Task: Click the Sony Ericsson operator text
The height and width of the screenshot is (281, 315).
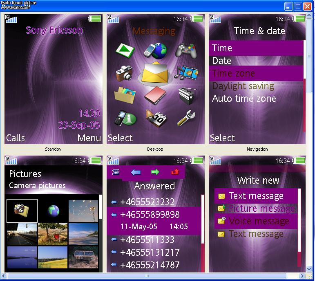Action: coord(54,30)
